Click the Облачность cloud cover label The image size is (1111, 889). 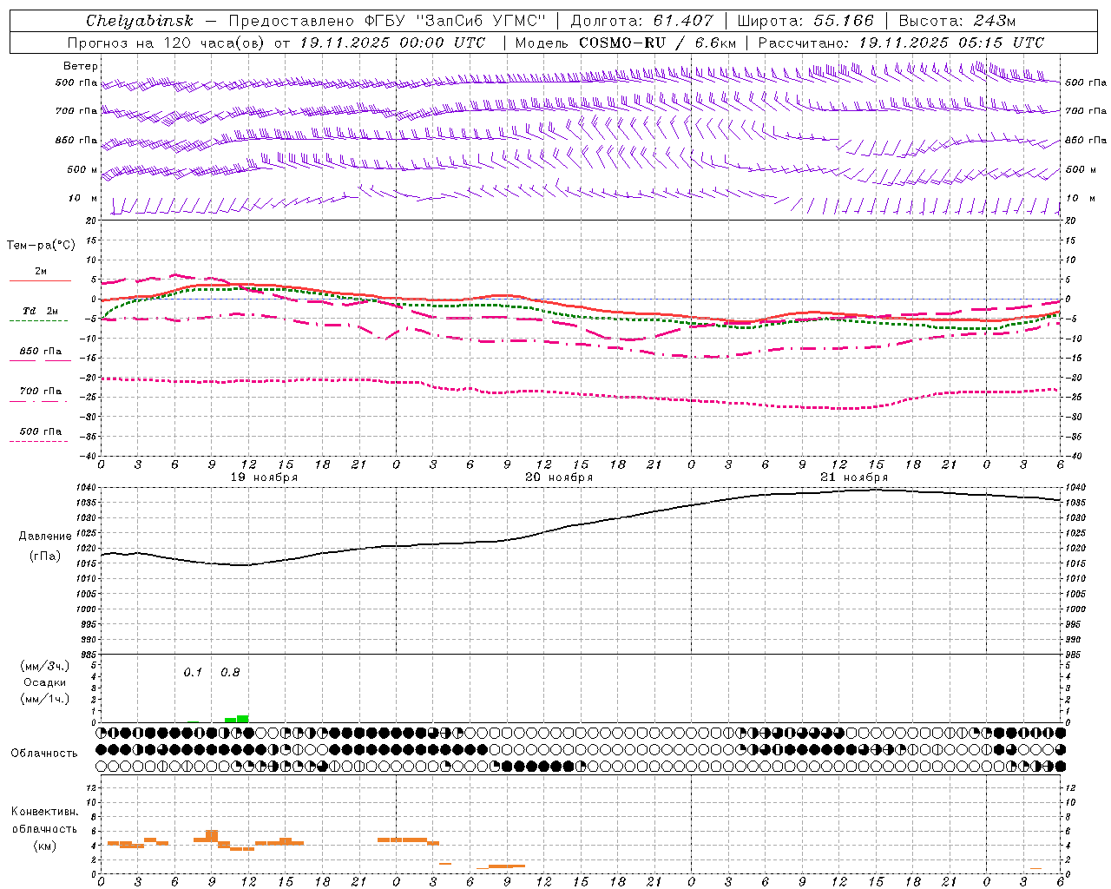(x=44, y=754)
